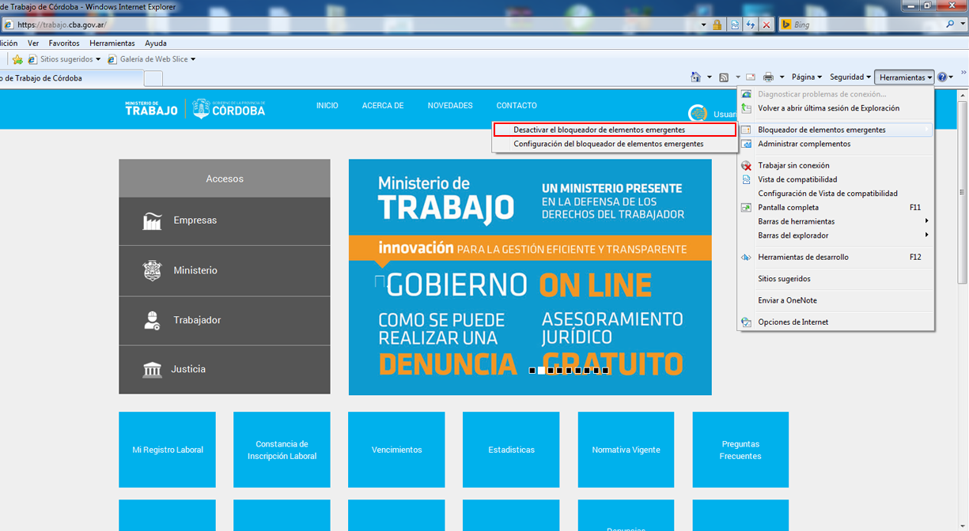Click the add to favorites bar star icon
The height and width of the screenshot is (531, 969).
17,59
